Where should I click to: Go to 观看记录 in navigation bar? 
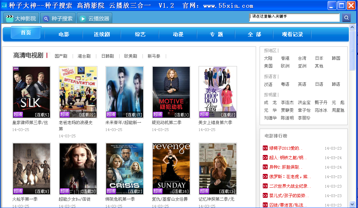[292, 34]
